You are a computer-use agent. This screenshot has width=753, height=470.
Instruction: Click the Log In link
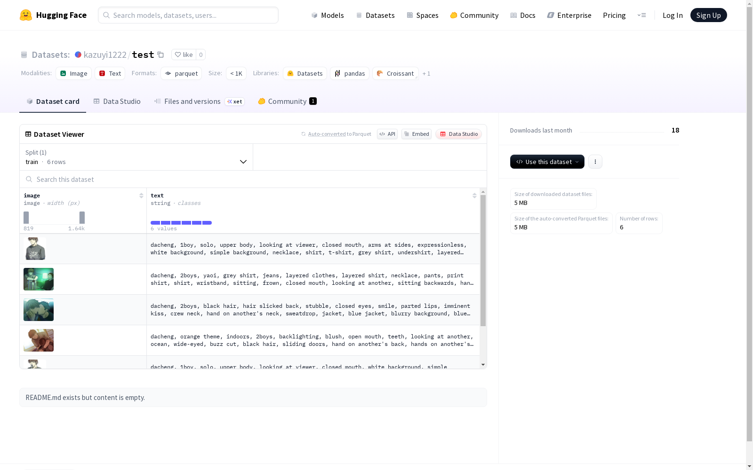[673, 15]
